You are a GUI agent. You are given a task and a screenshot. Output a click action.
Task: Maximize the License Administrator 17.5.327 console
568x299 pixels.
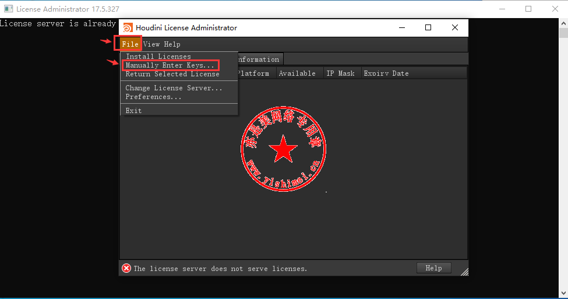(x=528, y=9)
